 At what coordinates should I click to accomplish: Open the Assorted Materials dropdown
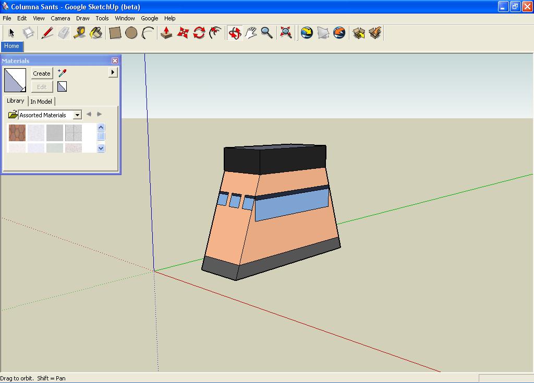click(x=77, y=115)
